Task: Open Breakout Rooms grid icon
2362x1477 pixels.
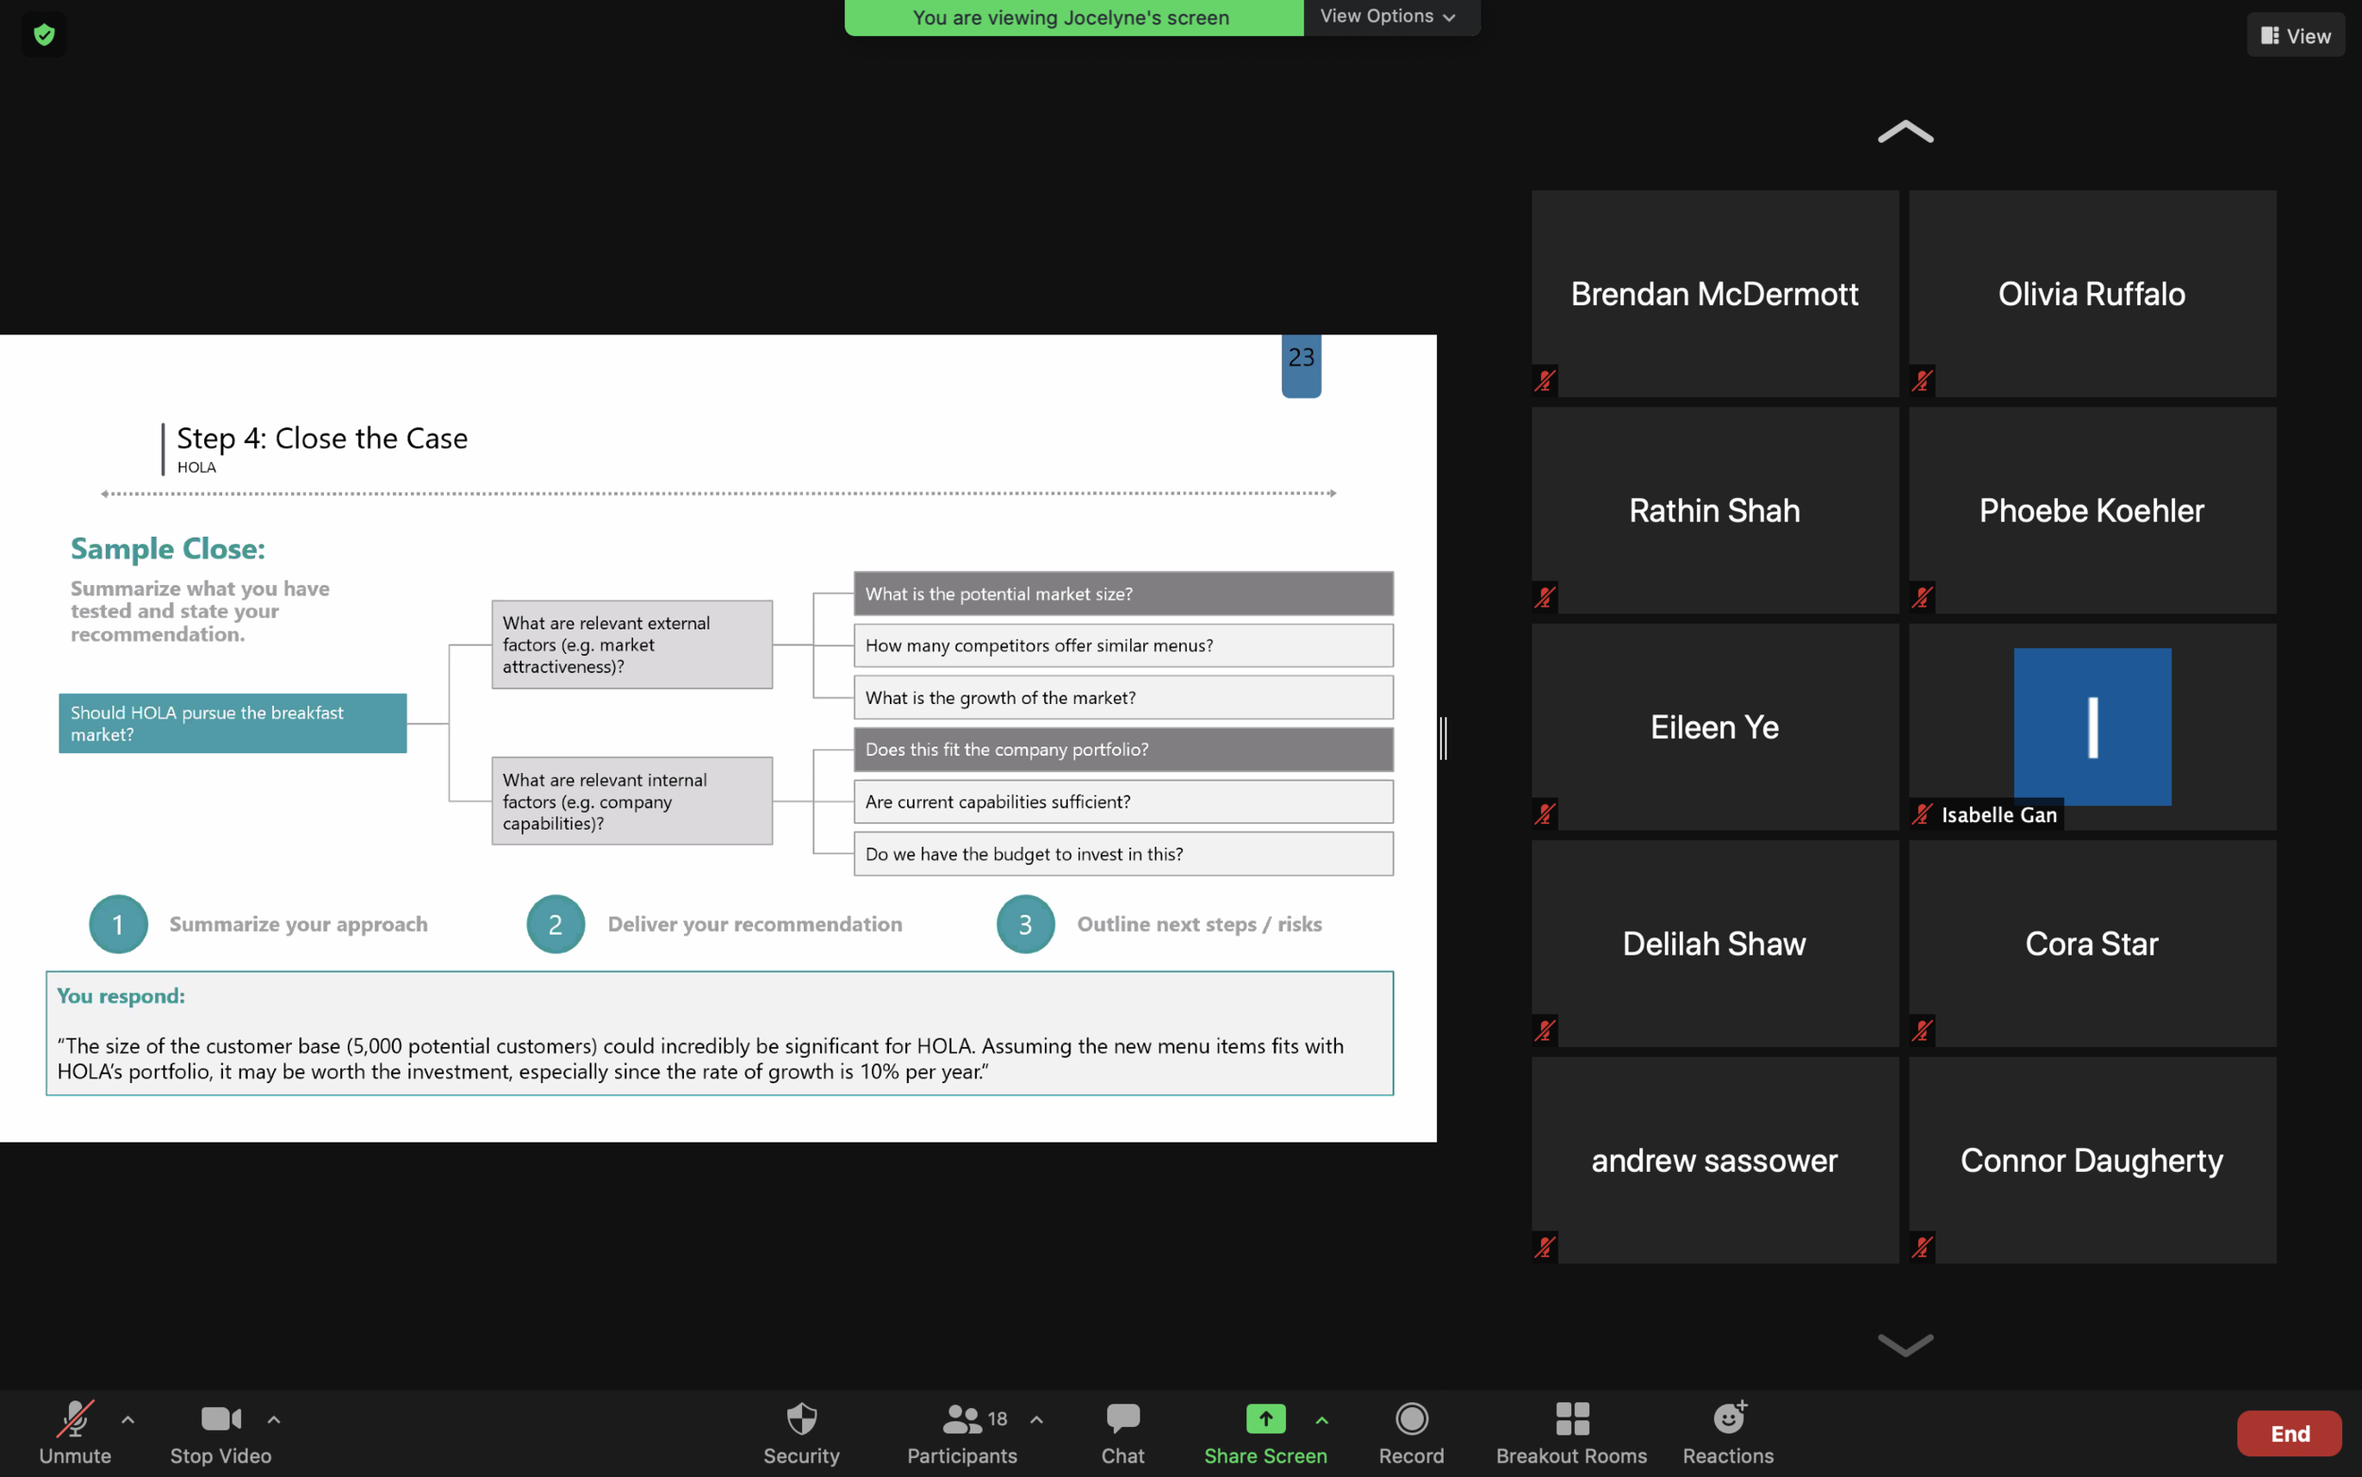Action: [x=1571, y=1417]
